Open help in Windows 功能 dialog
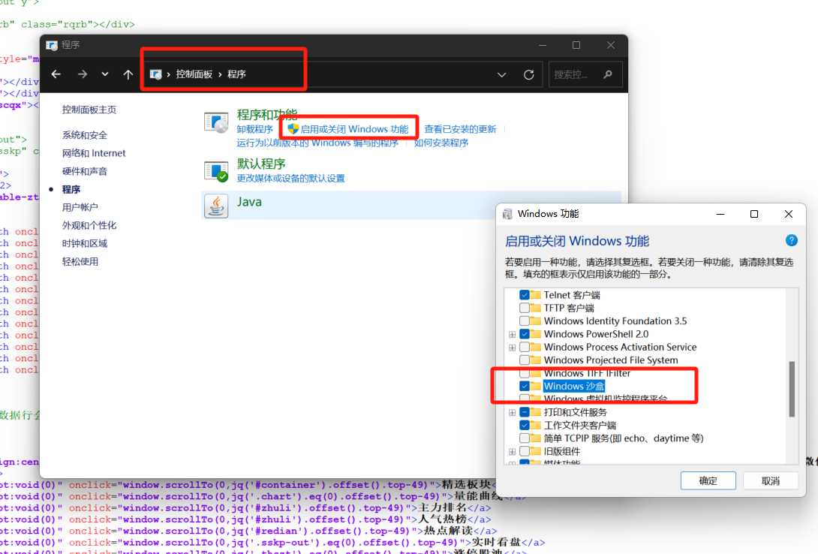 click(x=792, y=240)
